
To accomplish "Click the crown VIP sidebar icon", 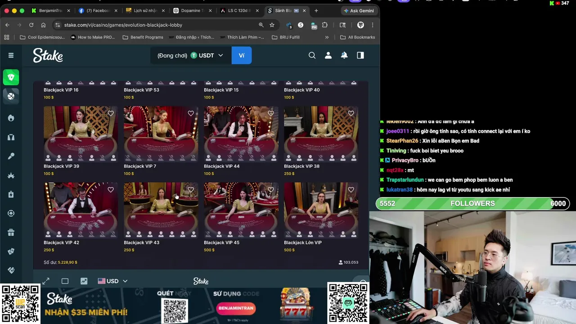I will click(x=11, y=175).
